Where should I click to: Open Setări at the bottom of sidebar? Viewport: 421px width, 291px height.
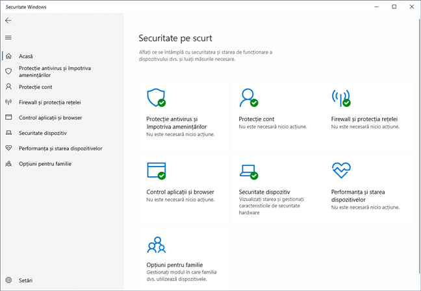(x=25, y=281)
